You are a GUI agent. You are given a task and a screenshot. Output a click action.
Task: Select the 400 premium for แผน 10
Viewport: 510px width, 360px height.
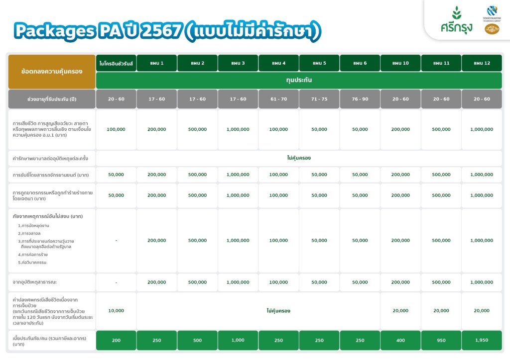click(400, 340)
